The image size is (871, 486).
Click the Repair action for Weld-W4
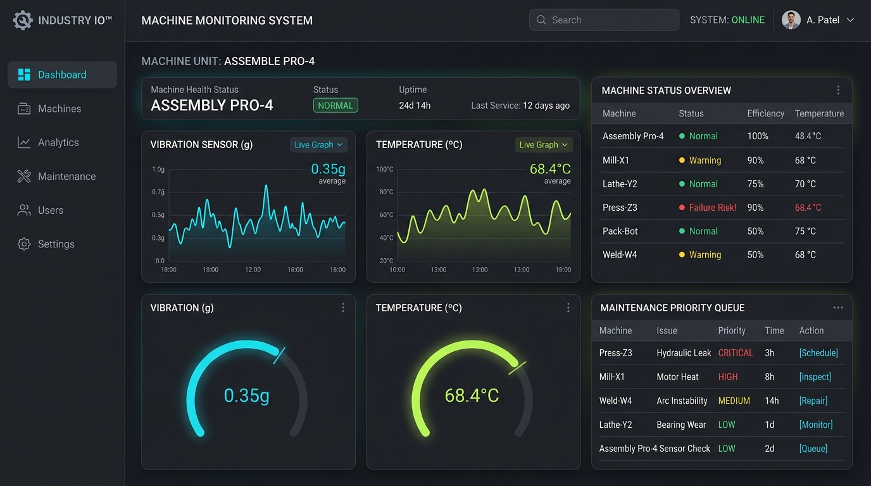tap(813, 401)
